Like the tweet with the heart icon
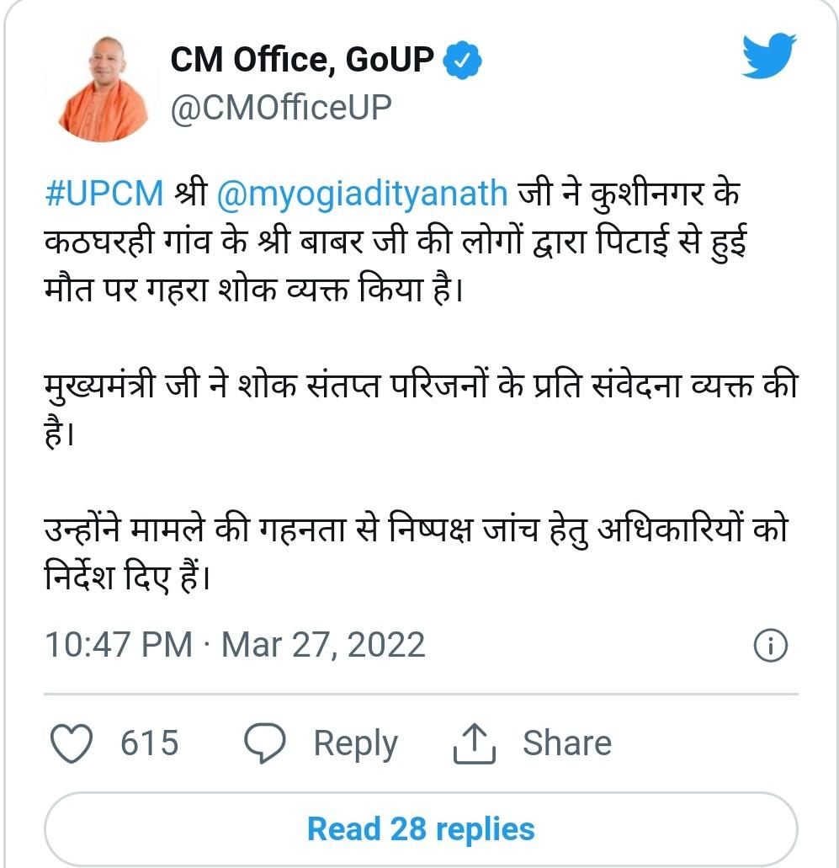 click(72, 743)
